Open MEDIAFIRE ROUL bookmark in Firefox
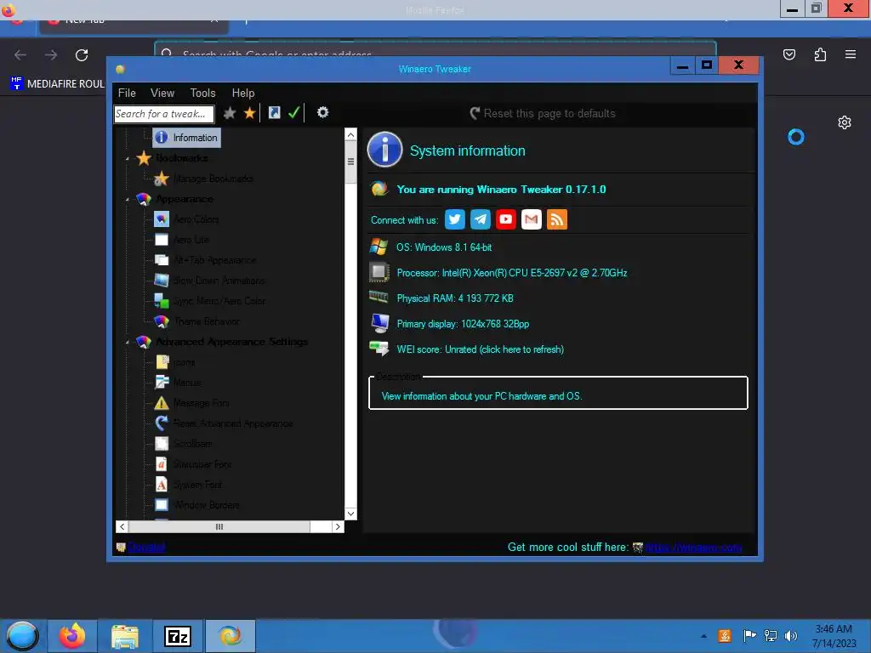Screen dimensions: 871x653 pos(57,84)
